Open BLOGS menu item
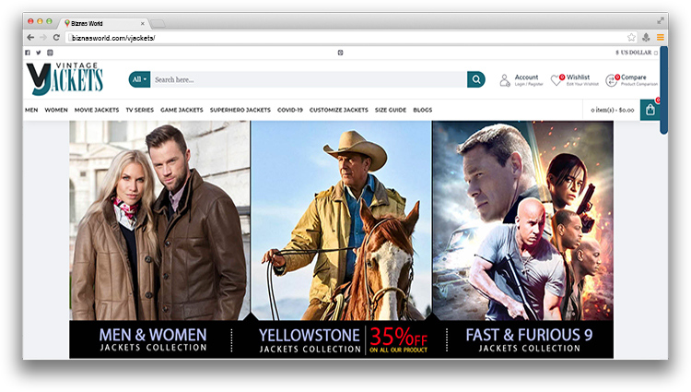This screenshot has height=392, width=691. (423, 110)
